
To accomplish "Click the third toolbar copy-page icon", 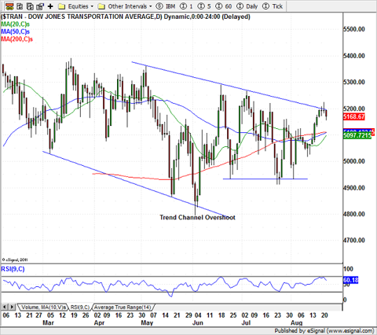I will pyautogui.click(x=30, y=6).
